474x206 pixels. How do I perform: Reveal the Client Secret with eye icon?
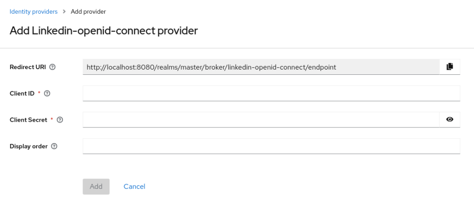coord(450,120)
